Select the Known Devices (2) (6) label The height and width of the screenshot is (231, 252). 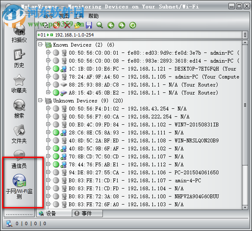coord(84,45)
